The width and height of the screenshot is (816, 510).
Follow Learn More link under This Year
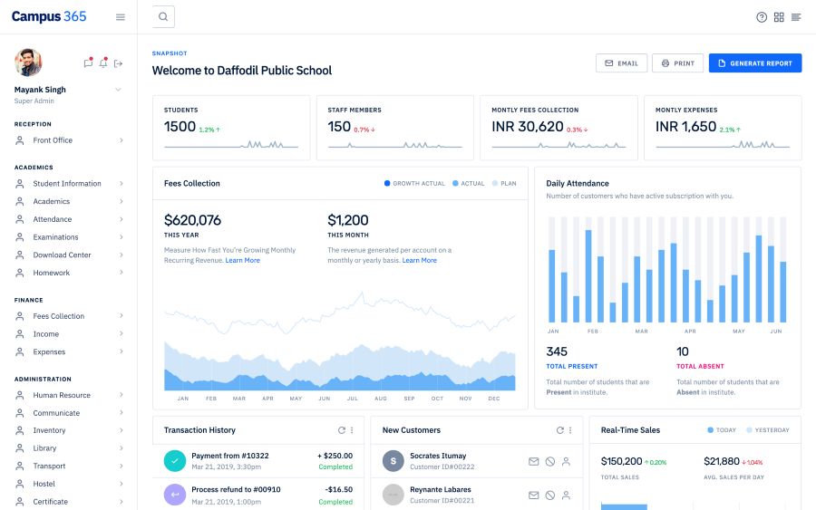[x=242, y=261]
